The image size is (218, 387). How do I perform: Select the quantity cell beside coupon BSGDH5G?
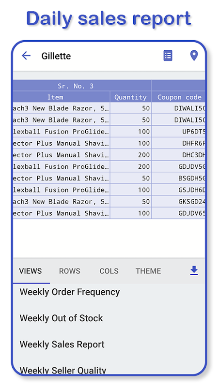[130, 178]
